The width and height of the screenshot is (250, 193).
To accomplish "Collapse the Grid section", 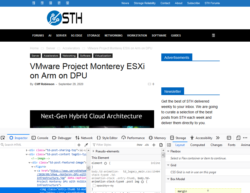I will [168, 165].
